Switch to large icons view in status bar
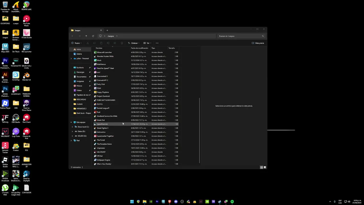364x205 pixels. (265, 167)
